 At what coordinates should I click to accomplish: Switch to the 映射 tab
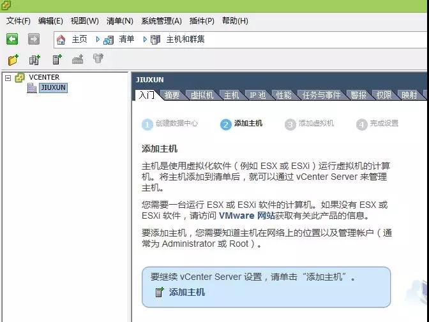409,95
